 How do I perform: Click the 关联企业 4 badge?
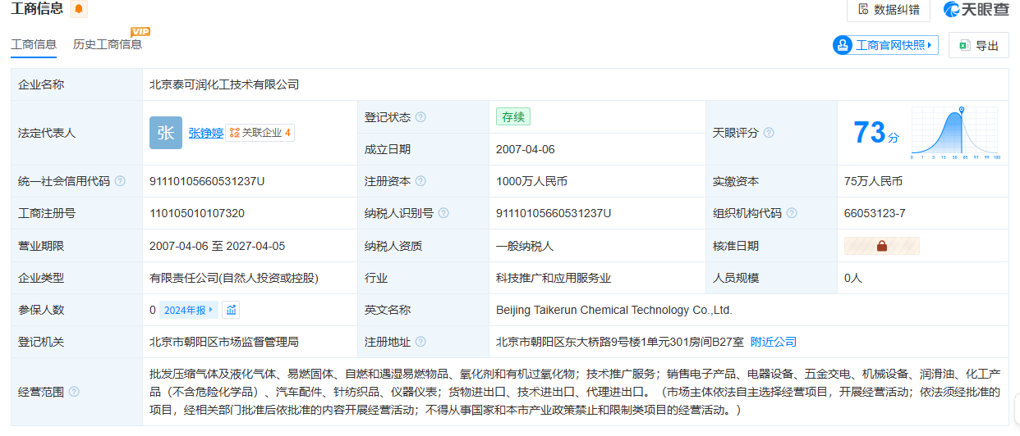pos(260,133)
